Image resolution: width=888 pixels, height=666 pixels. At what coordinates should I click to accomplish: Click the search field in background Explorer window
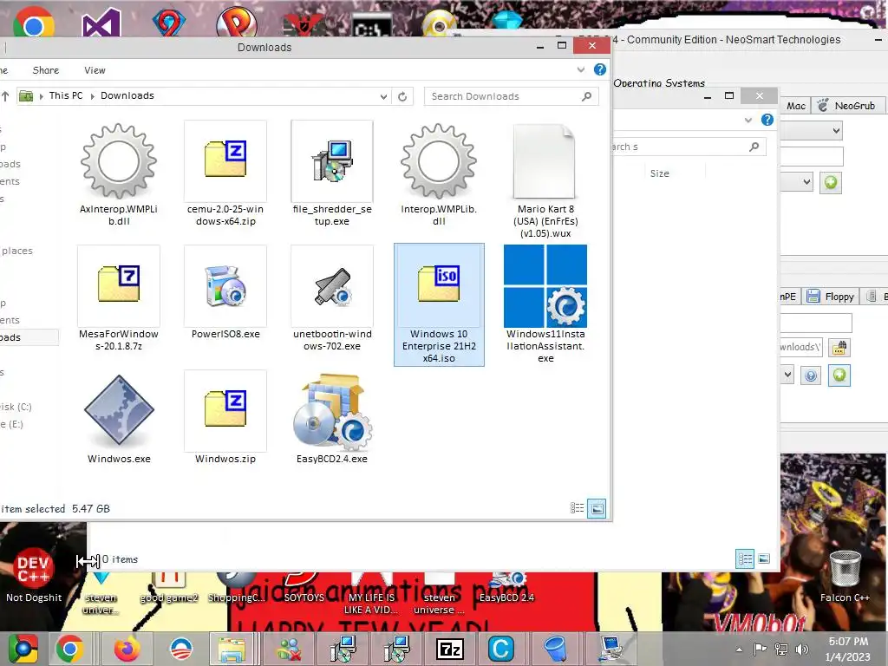pyautogui.click(x=688, y=147)
